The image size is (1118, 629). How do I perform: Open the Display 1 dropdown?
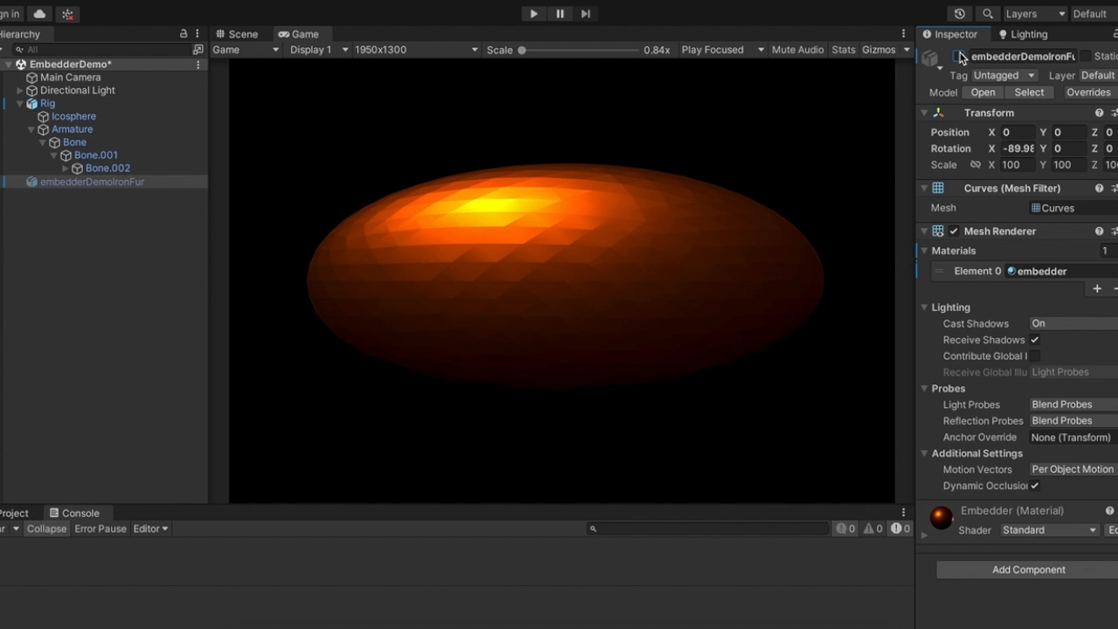pos(319,50)
